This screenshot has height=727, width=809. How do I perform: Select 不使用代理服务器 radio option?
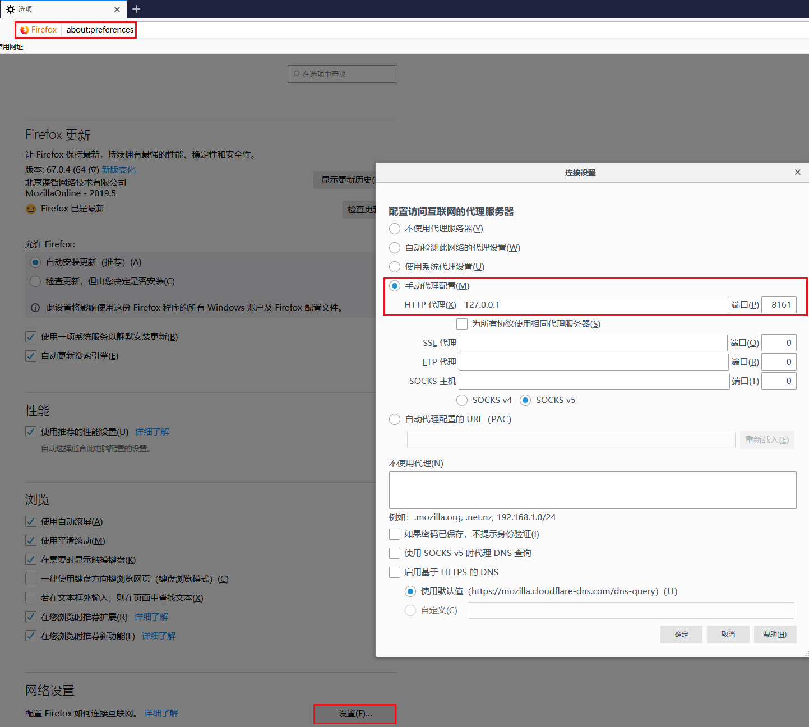pyautogui.click(x=395, y=229)
